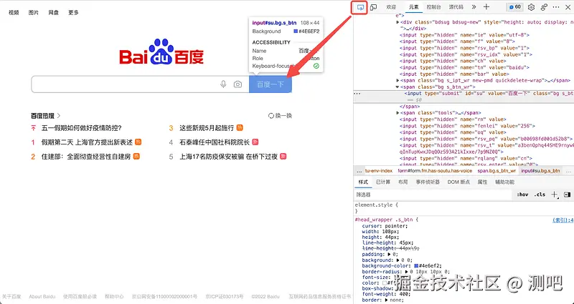Select DOM row input type="submit" id="su"

tap(464, 97)
